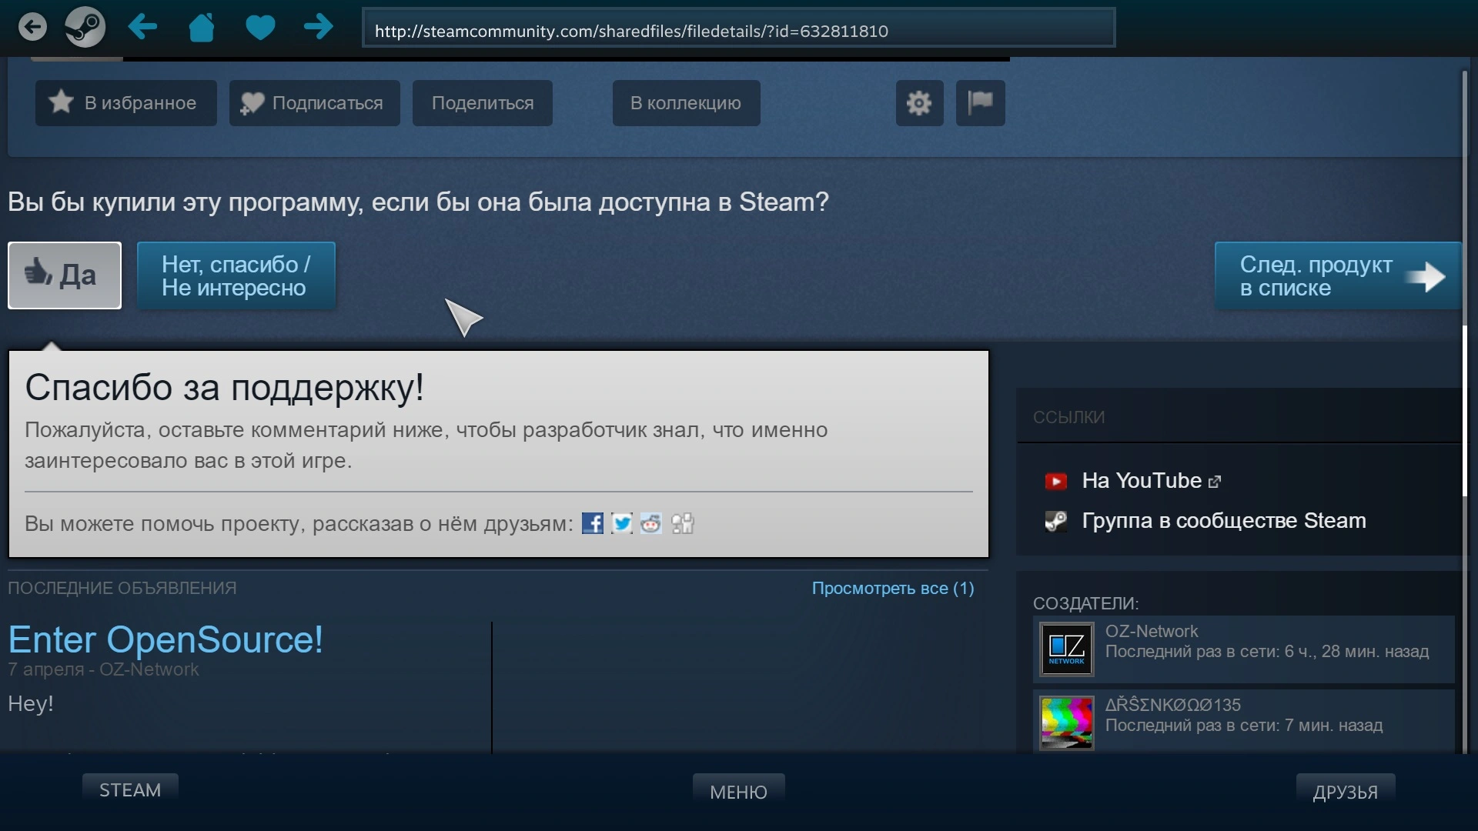This screenshot has height=831, width=1478.
Task: Select Нет, спасибо / Не интересно
Action: coord(236,275)
